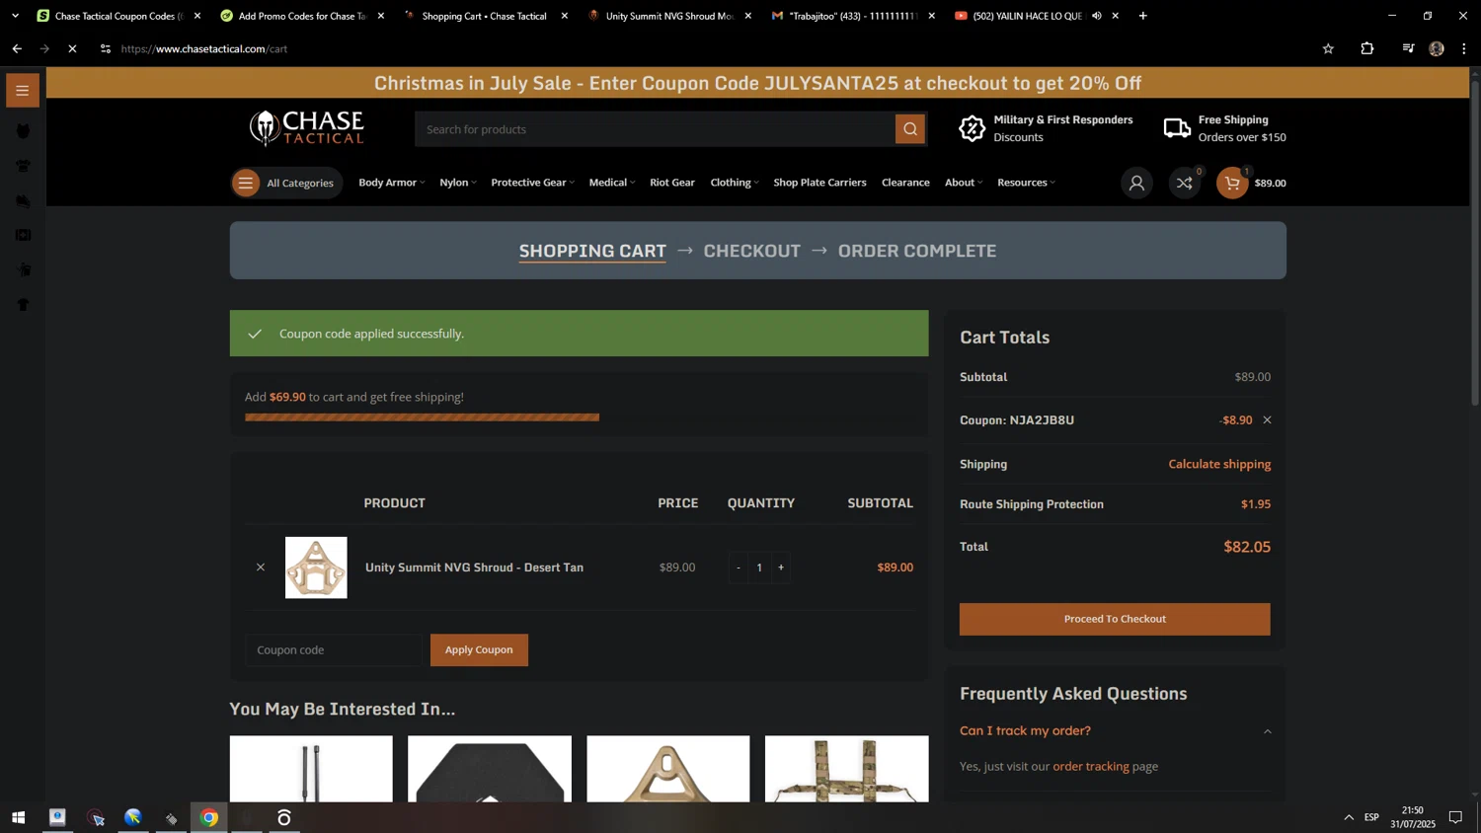
Task: Open the left sidebar hamburger menu
Action: pos(22,91)
